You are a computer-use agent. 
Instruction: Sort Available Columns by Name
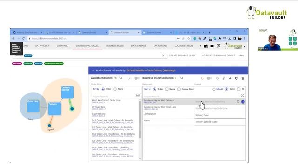click(115, 89)
